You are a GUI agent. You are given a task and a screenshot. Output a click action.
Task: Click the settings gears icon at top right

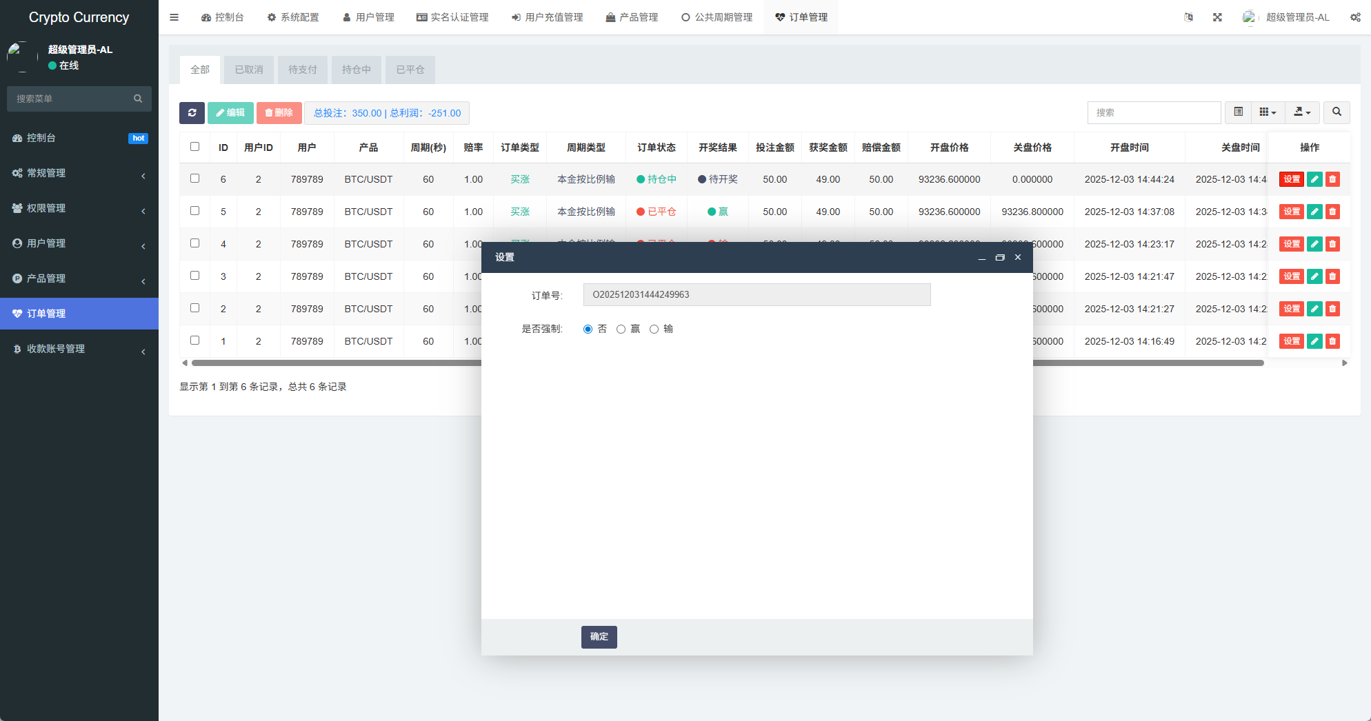[1354, 17]
